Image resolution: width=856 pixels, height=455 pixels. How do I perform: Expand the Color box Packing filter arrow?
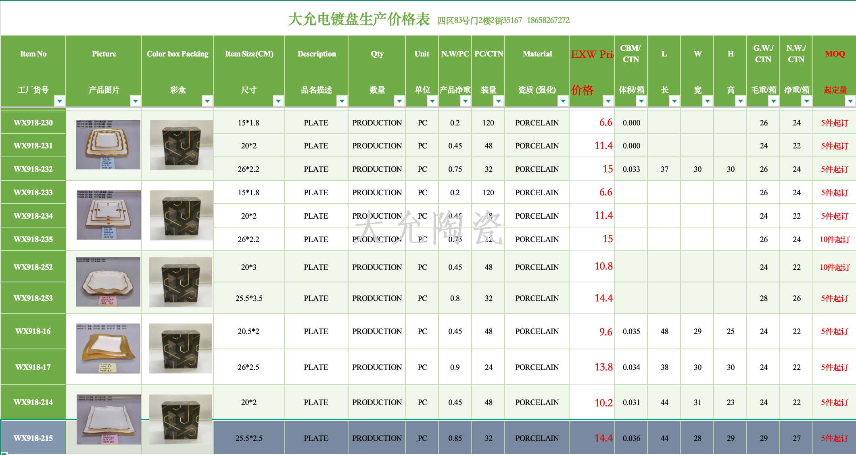pyautogui.click(x=207, y=101)
